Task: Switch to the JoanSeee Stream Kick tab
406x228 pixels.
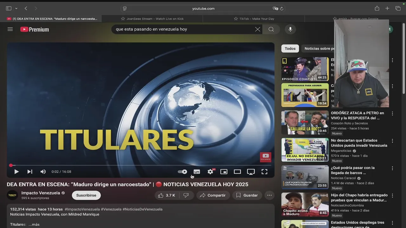Action: click(x=152, y=19)
